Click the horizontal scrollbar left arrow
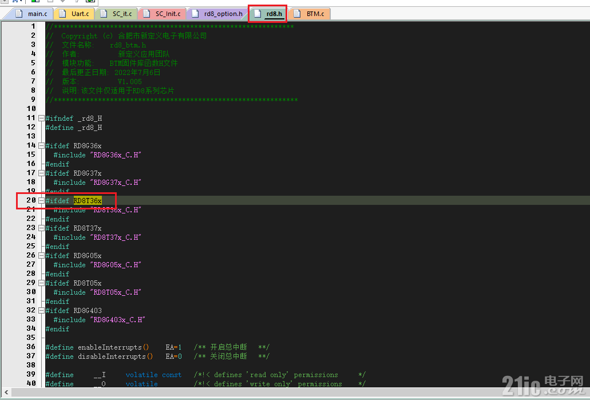590x400 pixels. 6,392
